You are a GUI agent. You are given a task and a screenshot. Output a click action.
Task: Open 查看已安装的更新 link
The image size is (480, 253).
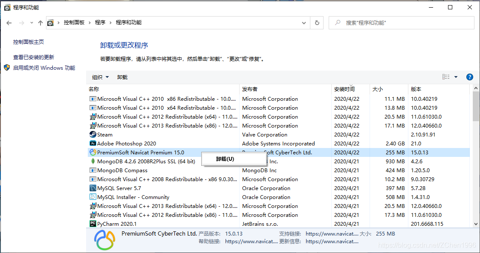[34, 57]
